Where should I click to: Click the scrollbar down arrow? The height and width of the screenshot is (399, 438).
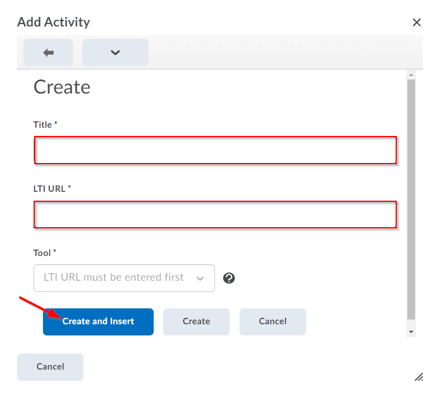click(x=411, y=332)
